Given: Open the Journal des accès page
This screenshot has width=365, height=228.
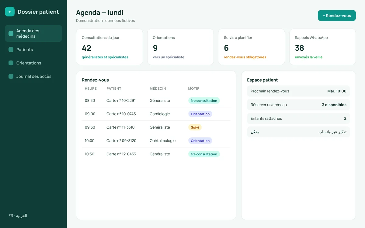Looking at the screenshot, I should point(33,76).
